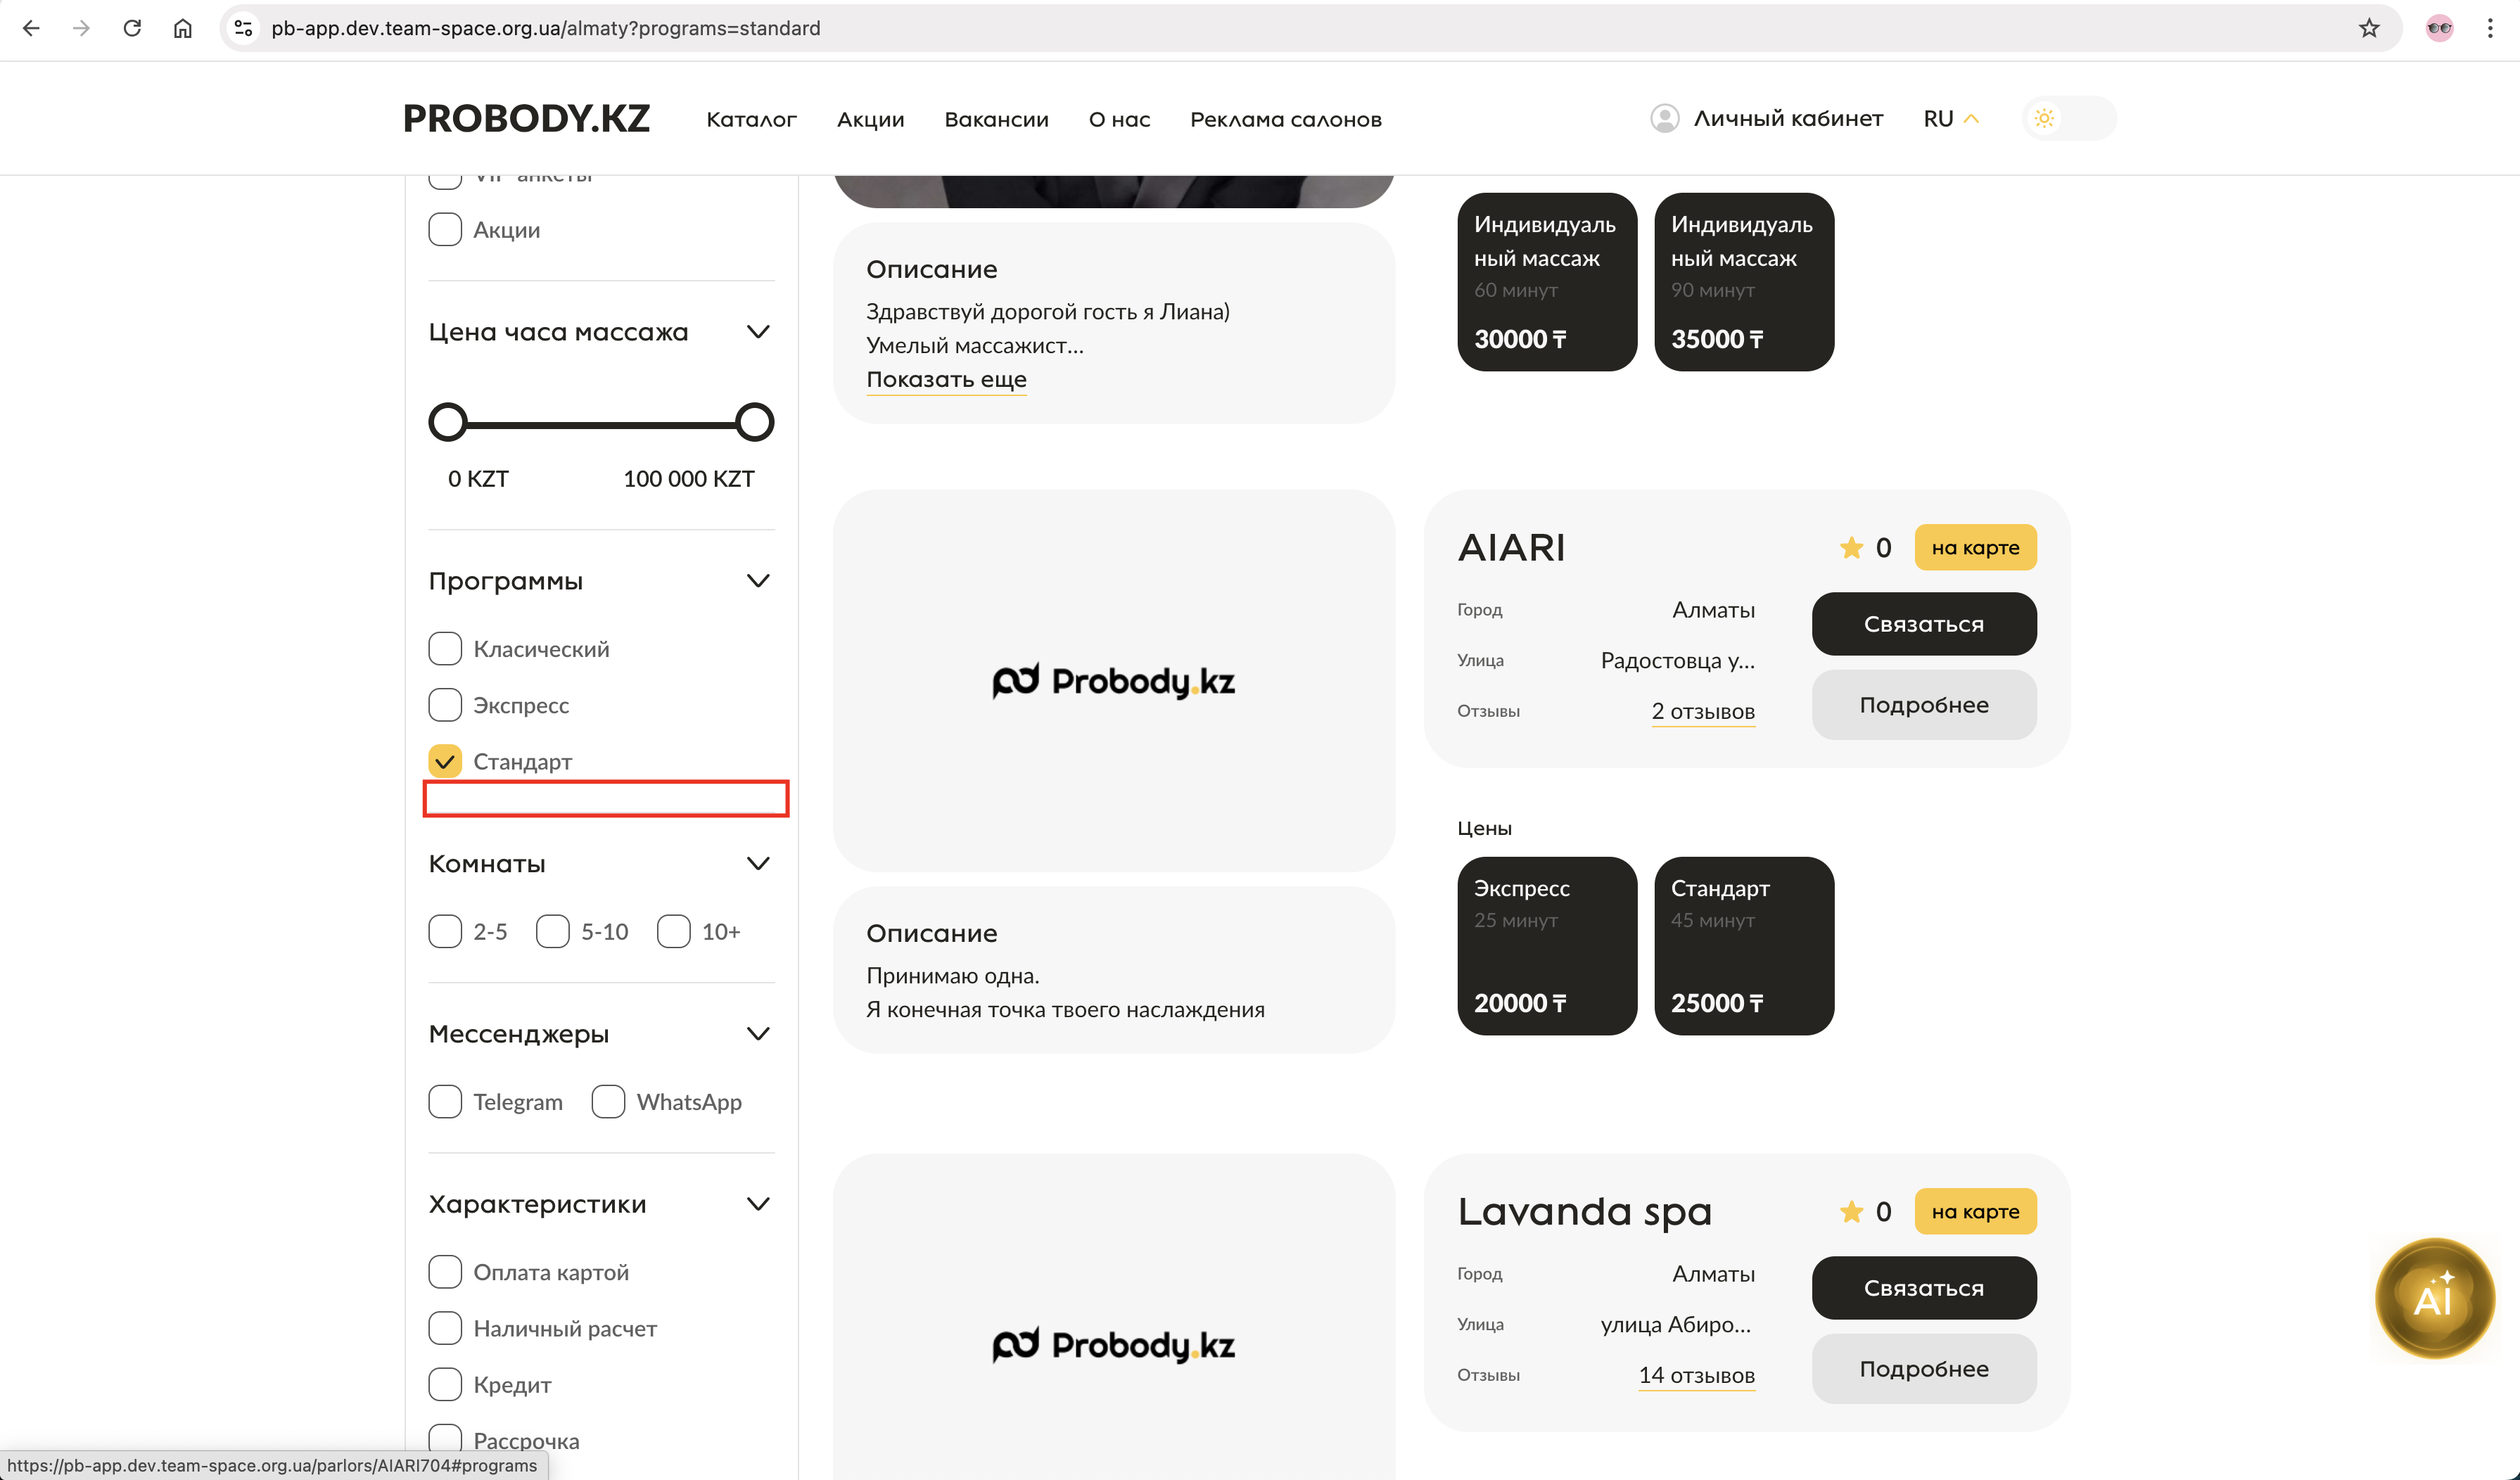Open the Каталог menu item
Viewport: 2520px width, 1480px height.
[751, 119]
